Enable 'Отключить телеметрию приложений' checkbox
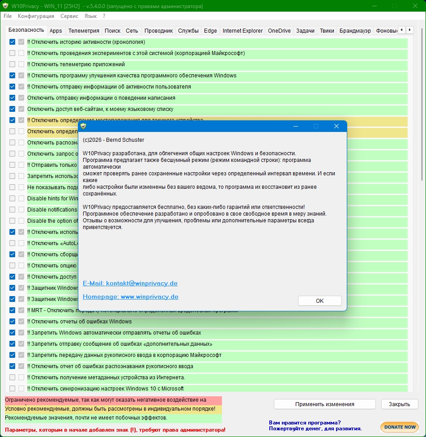Image resolution: width=426 pixels, height=437 pixels. [x=12, y=64]
